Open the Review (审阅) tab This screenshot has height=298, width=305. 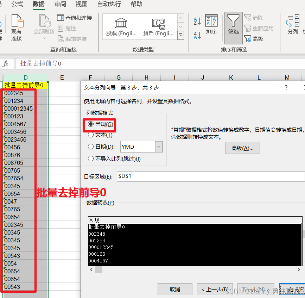click(60, 4)
